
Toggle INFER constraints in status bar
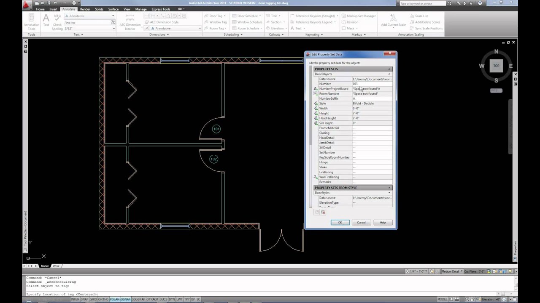click(75, 299)
